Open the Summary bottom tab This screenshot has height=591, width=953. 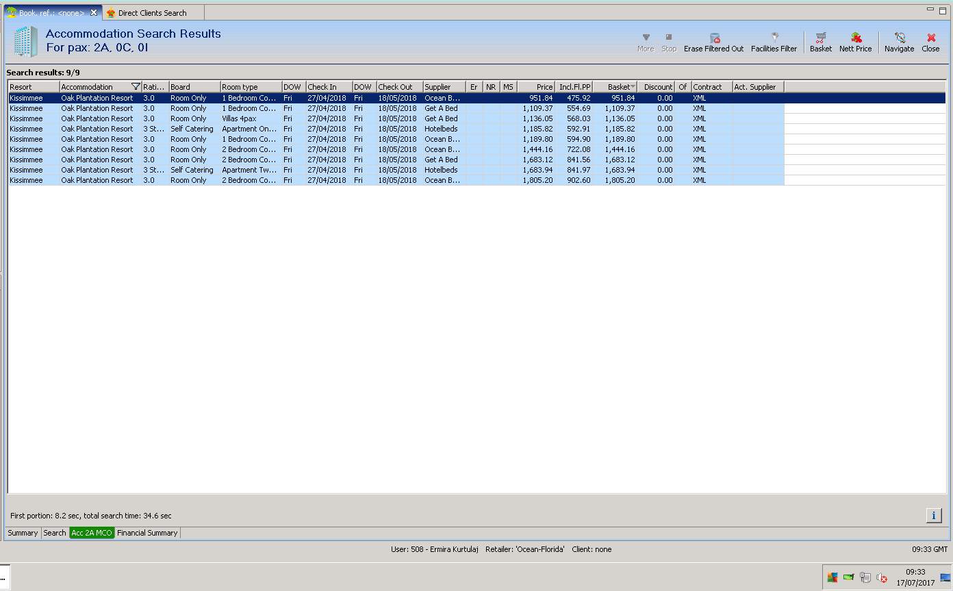(x=23, y=533)
